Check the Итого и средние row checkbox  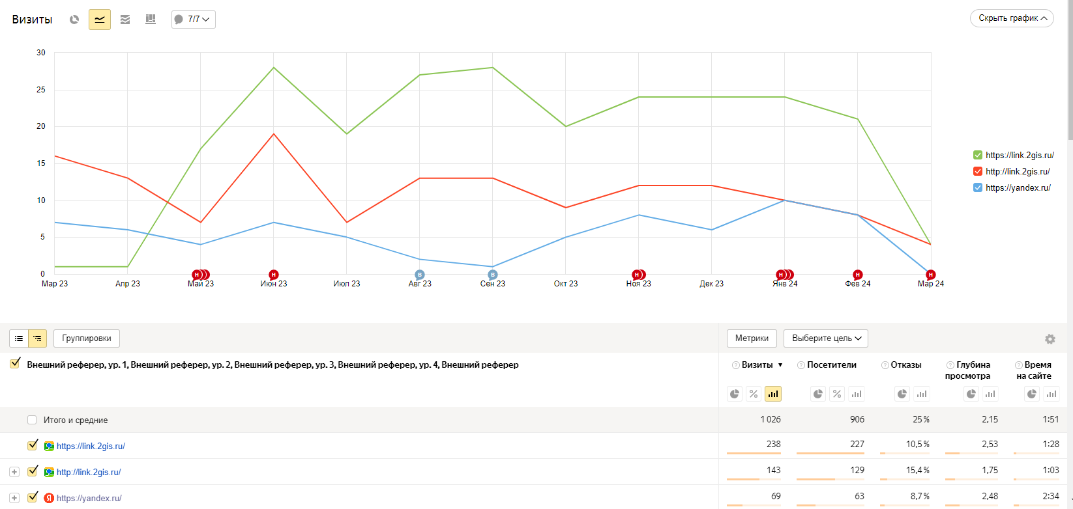32,420
